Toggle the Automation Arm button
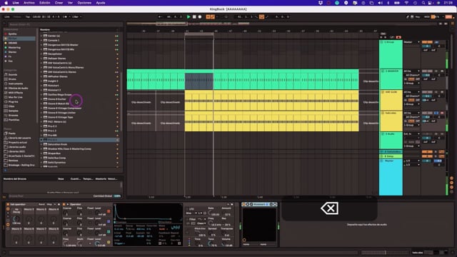 213,17
